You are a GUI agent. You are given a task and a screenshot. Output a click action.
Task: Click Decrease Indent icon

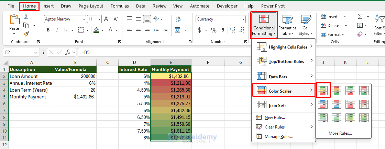click(x=156, y=30)
